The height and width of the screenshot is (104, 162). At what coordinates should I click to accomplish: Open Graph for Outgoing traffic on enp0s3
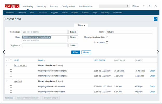coord(152,71)
